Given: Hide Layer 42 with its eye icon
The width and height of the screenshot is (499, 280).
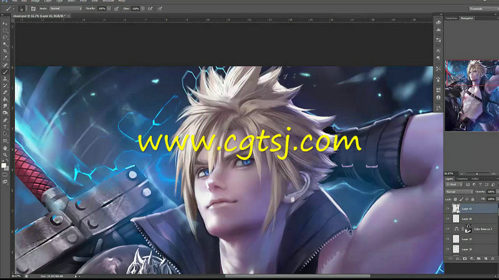Looking at the screenshot, I should point(448,208).
